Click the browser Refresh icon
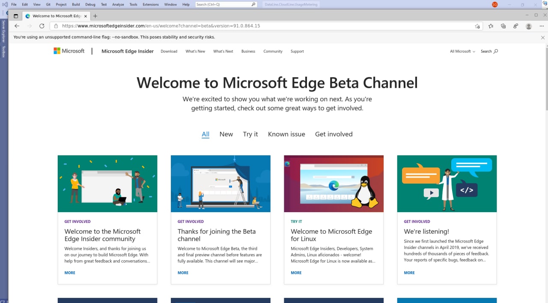 [42, 26]
